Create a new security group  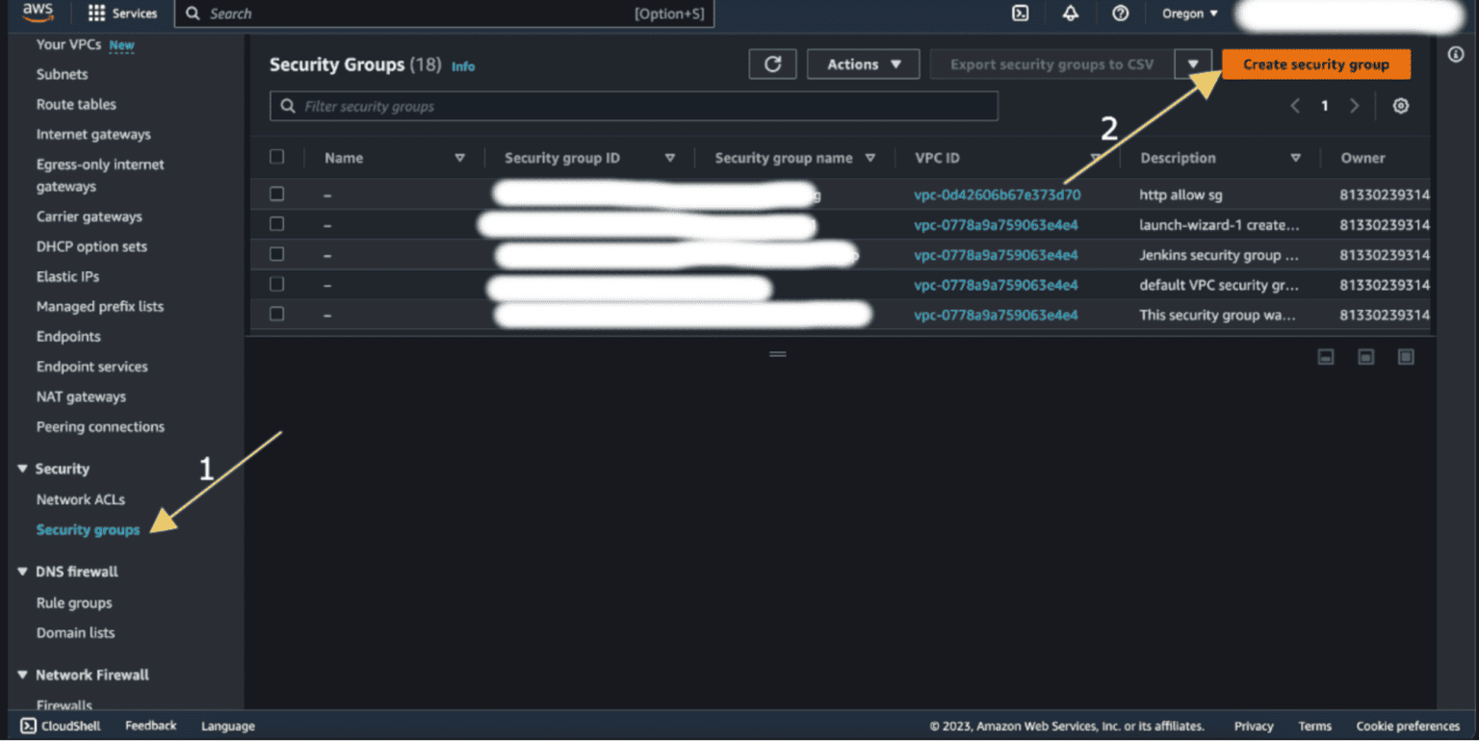tap(1315, 64)
